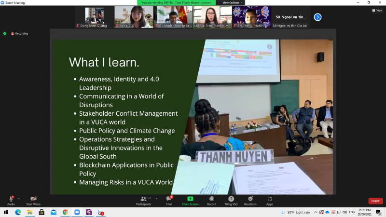
Task: Unmute the microphone Audio button
Action: (x=11, y=200)
